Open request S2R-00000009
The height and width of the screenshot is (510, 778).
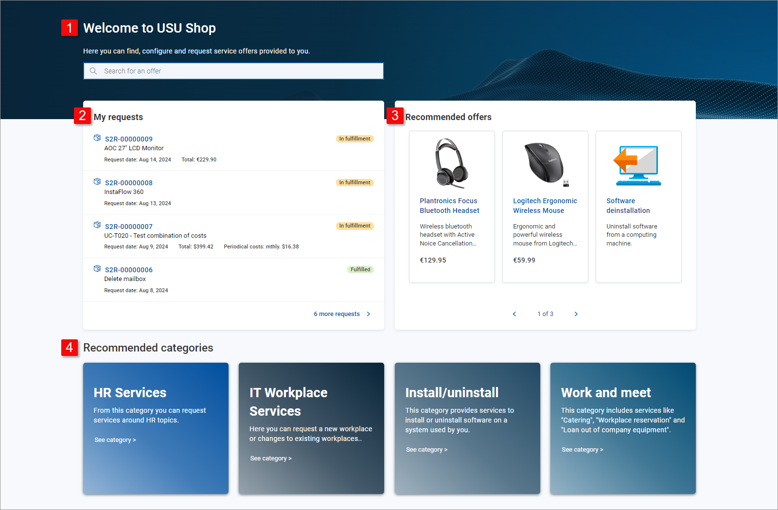pos(128,139)
